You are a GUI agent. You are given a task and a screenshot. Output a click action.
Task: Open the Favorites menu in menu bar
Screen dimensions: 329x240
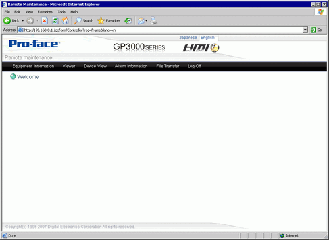[45, 12]
